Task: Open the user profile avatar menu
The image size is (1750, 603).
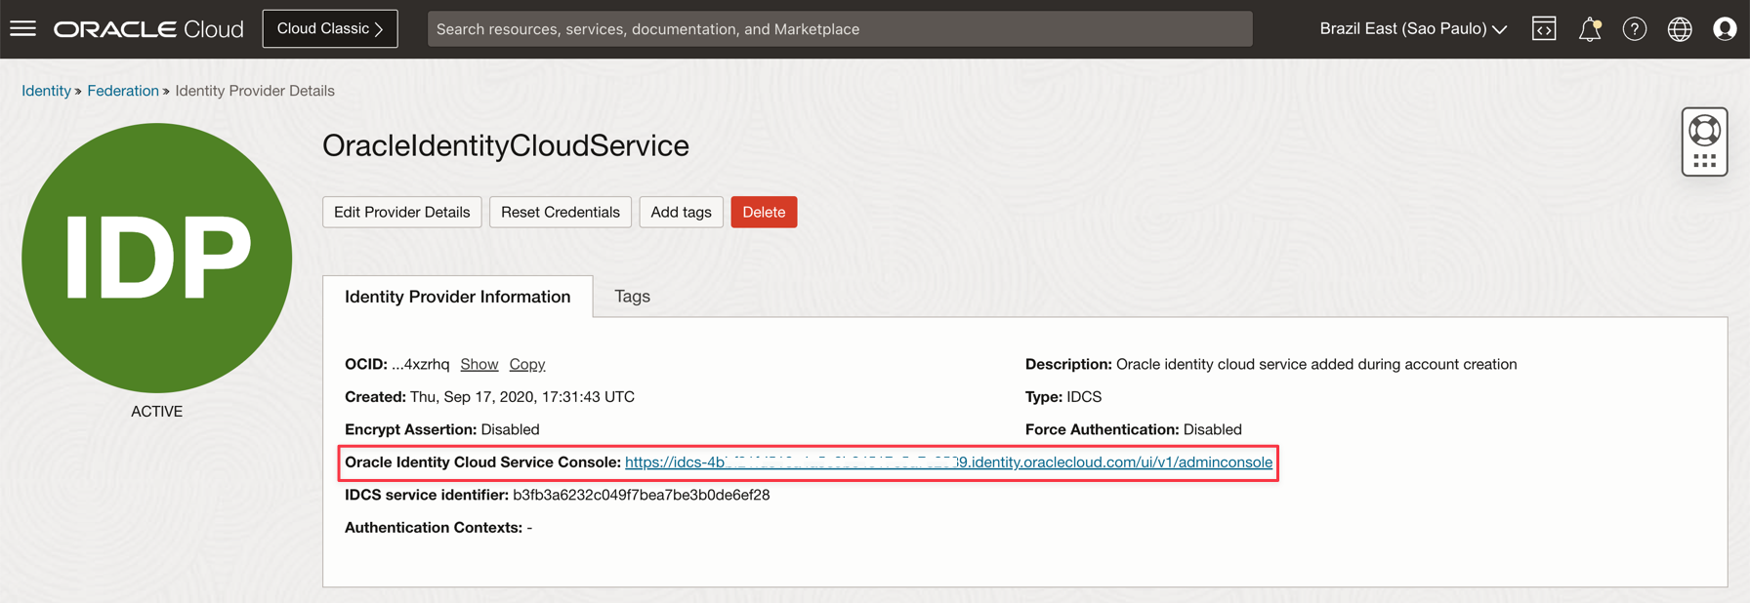Action: tap(1724, 29)
